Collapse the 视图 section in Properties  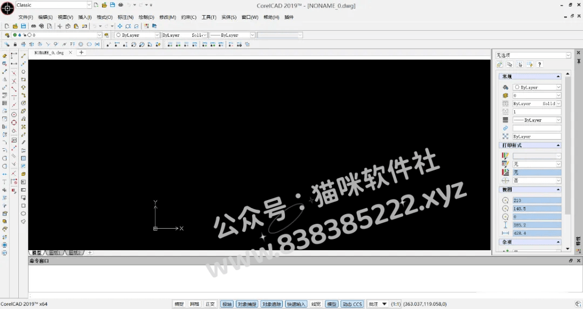pos(558,189)
